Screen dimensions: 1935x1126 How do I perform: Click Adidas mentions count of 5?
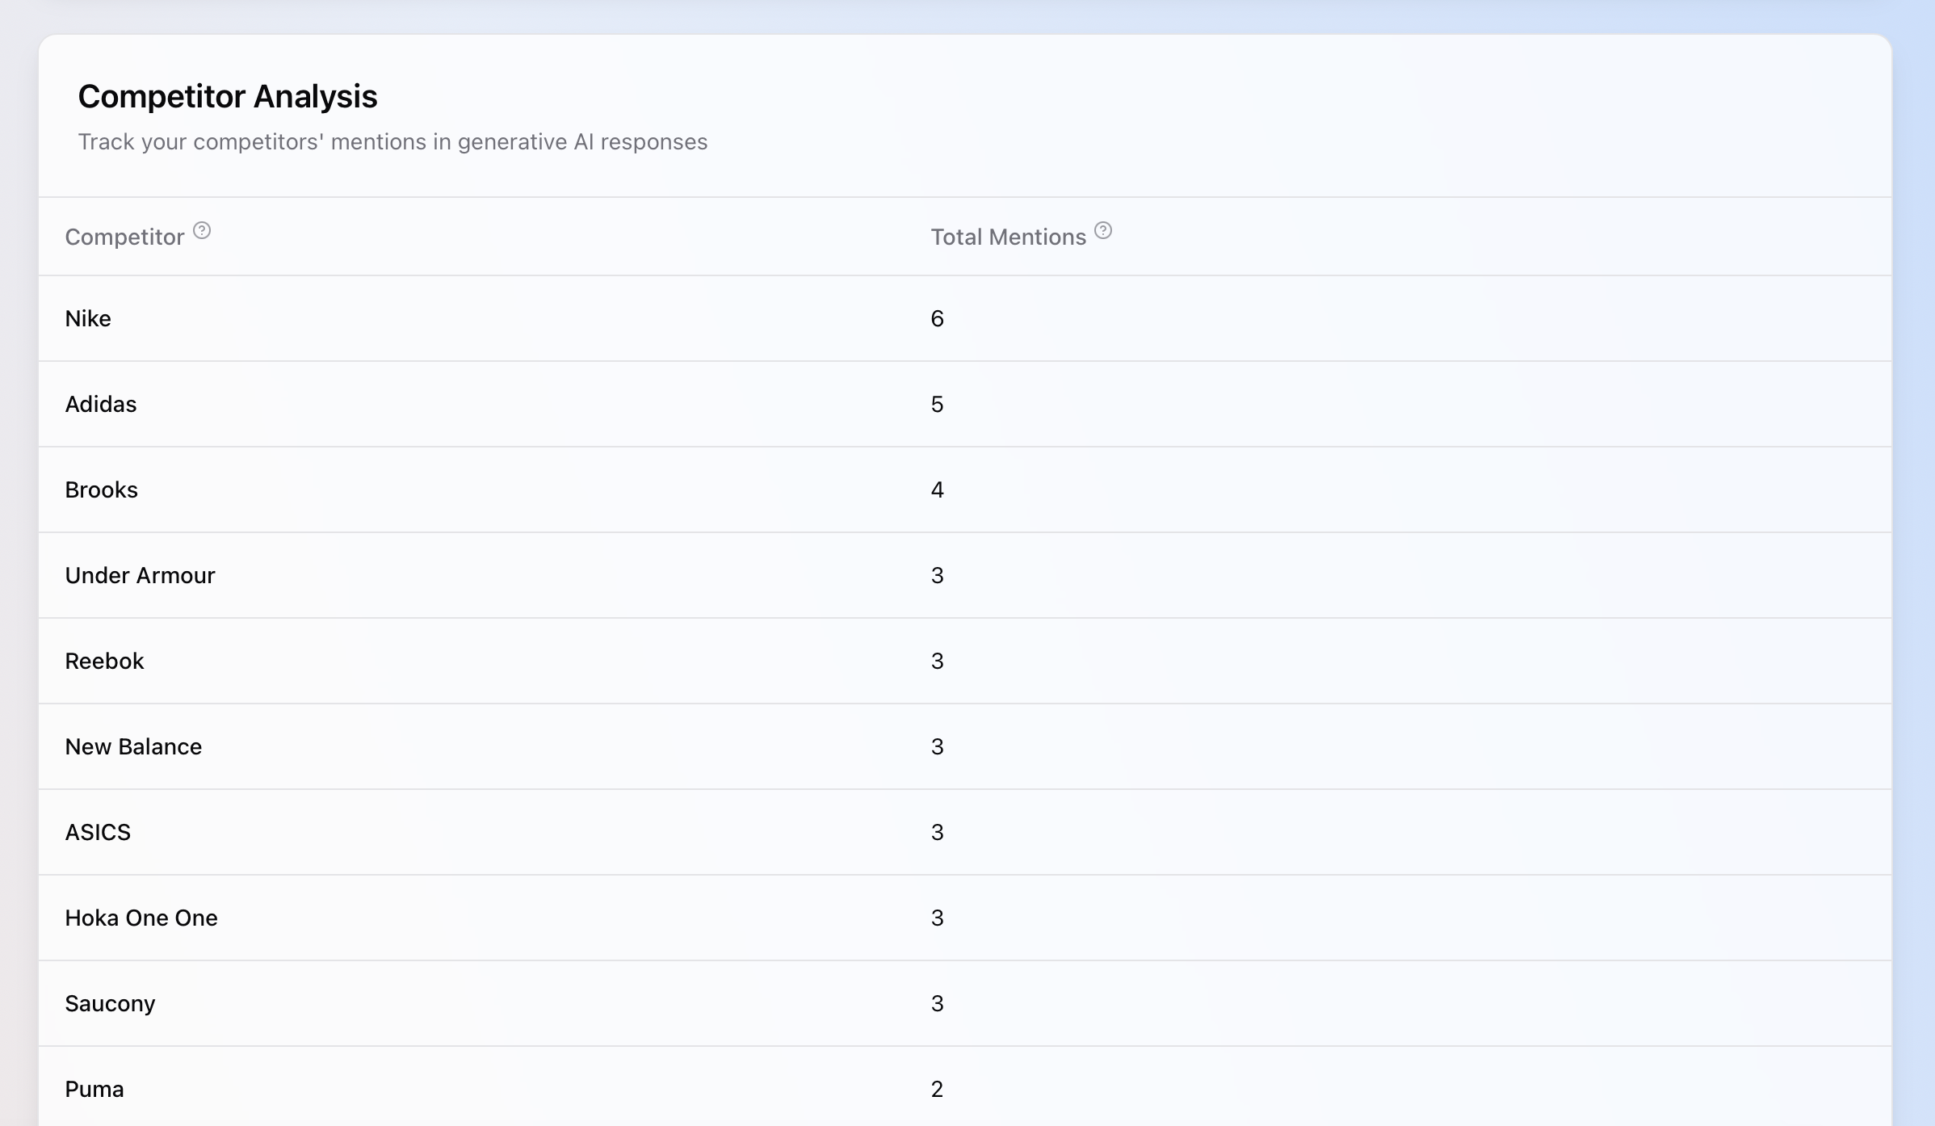[x=937, y=405]
